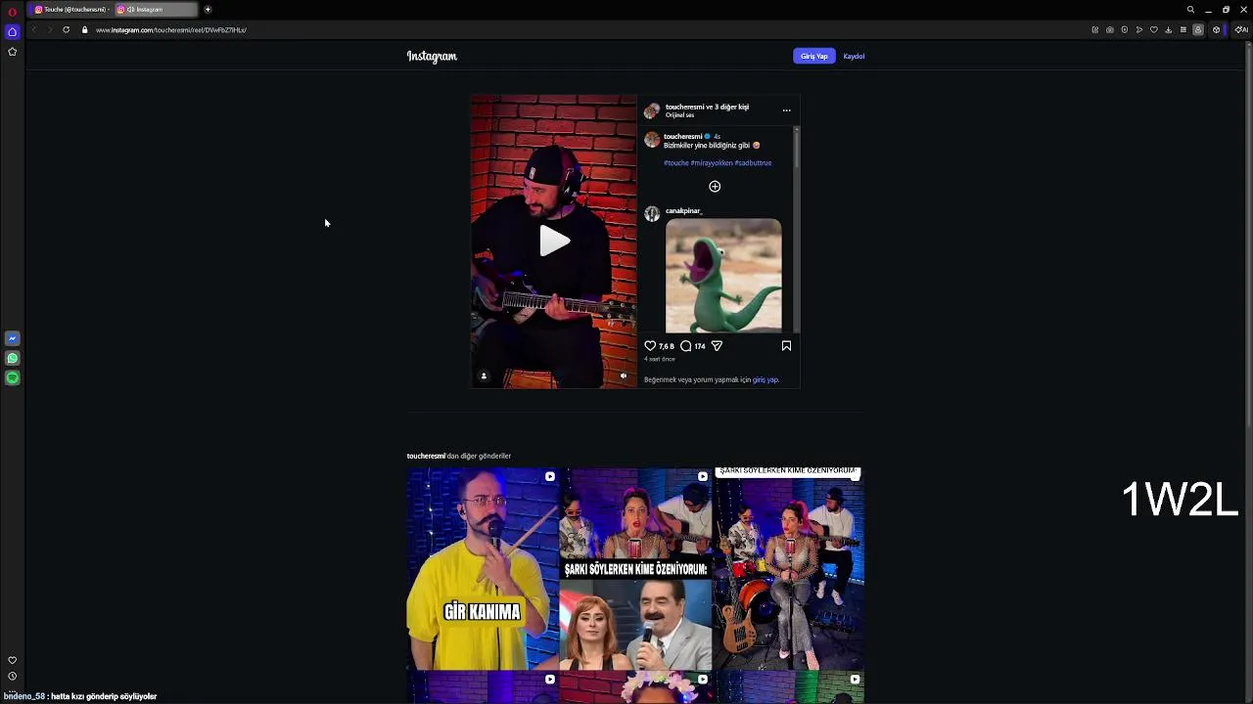The width and height of the screenshot is (1253, 704).
Task: Save post with bookmark icon
Action: (x=786, y=346)
